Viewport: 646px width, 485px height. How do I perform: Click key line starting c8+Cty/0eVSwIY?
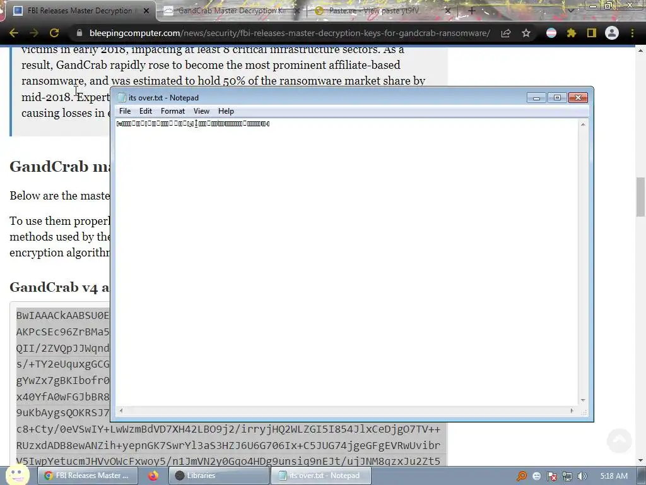[x=228, y=429]
